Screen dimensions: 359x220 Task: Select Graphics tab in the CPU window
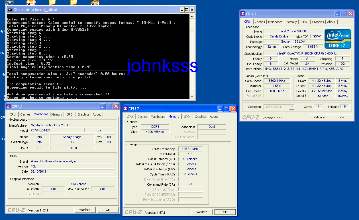318,22
